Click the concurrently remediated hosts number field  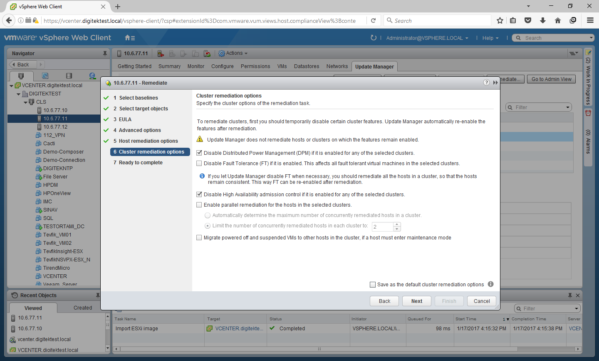[x=383, y=227]
